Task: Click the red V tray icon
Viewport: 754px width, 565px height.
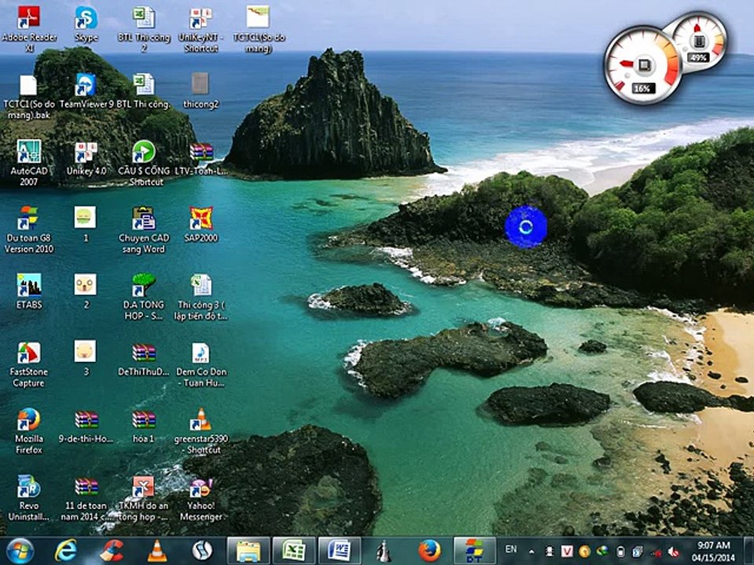Action: pos(567,551)
